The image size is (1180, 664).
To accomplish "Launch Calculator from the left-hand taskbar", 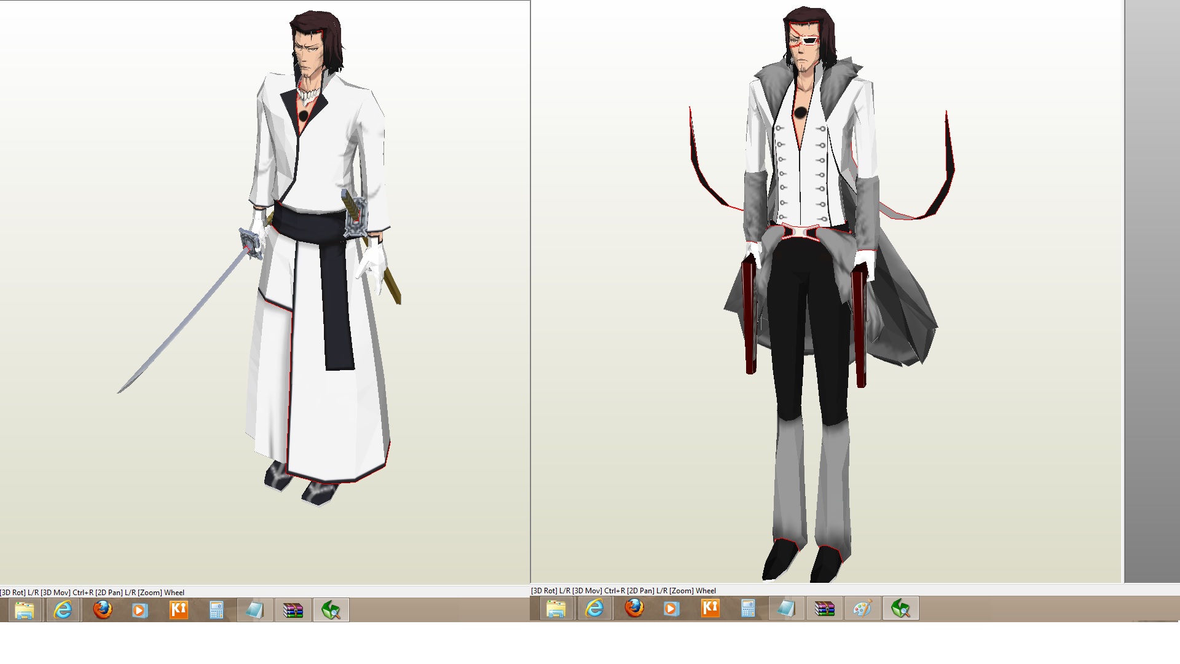I will pyautogui.click(x=216, y=611).
